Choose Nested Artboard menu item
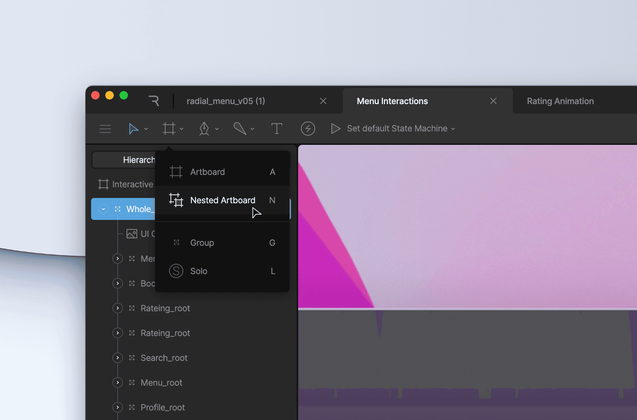 (x=222, y=200)
